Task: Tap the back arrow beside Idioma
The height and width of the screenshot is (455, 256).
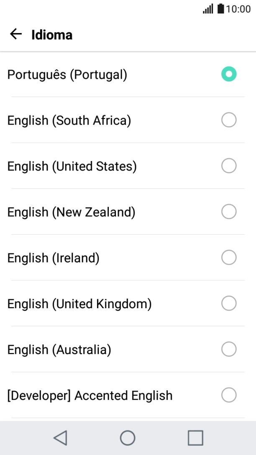Action: pyautogui.click(x=16, y=34)
